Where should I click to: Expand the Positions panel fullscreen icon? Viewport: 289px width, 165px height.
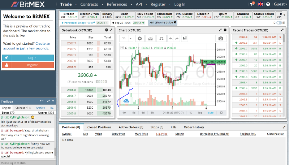point(284,127)
